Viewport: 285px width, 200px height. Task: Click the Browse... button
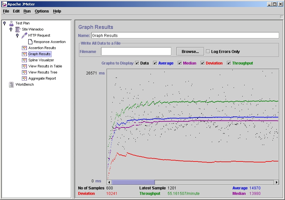[190, 51]
